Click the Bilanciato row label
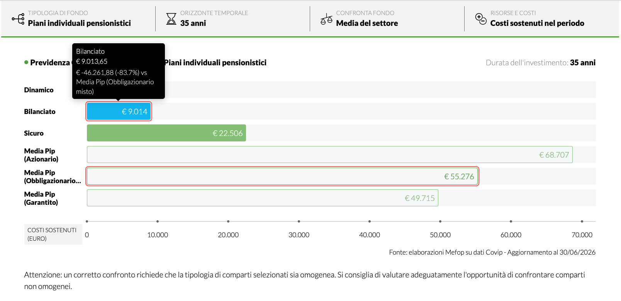 (40, 111)
